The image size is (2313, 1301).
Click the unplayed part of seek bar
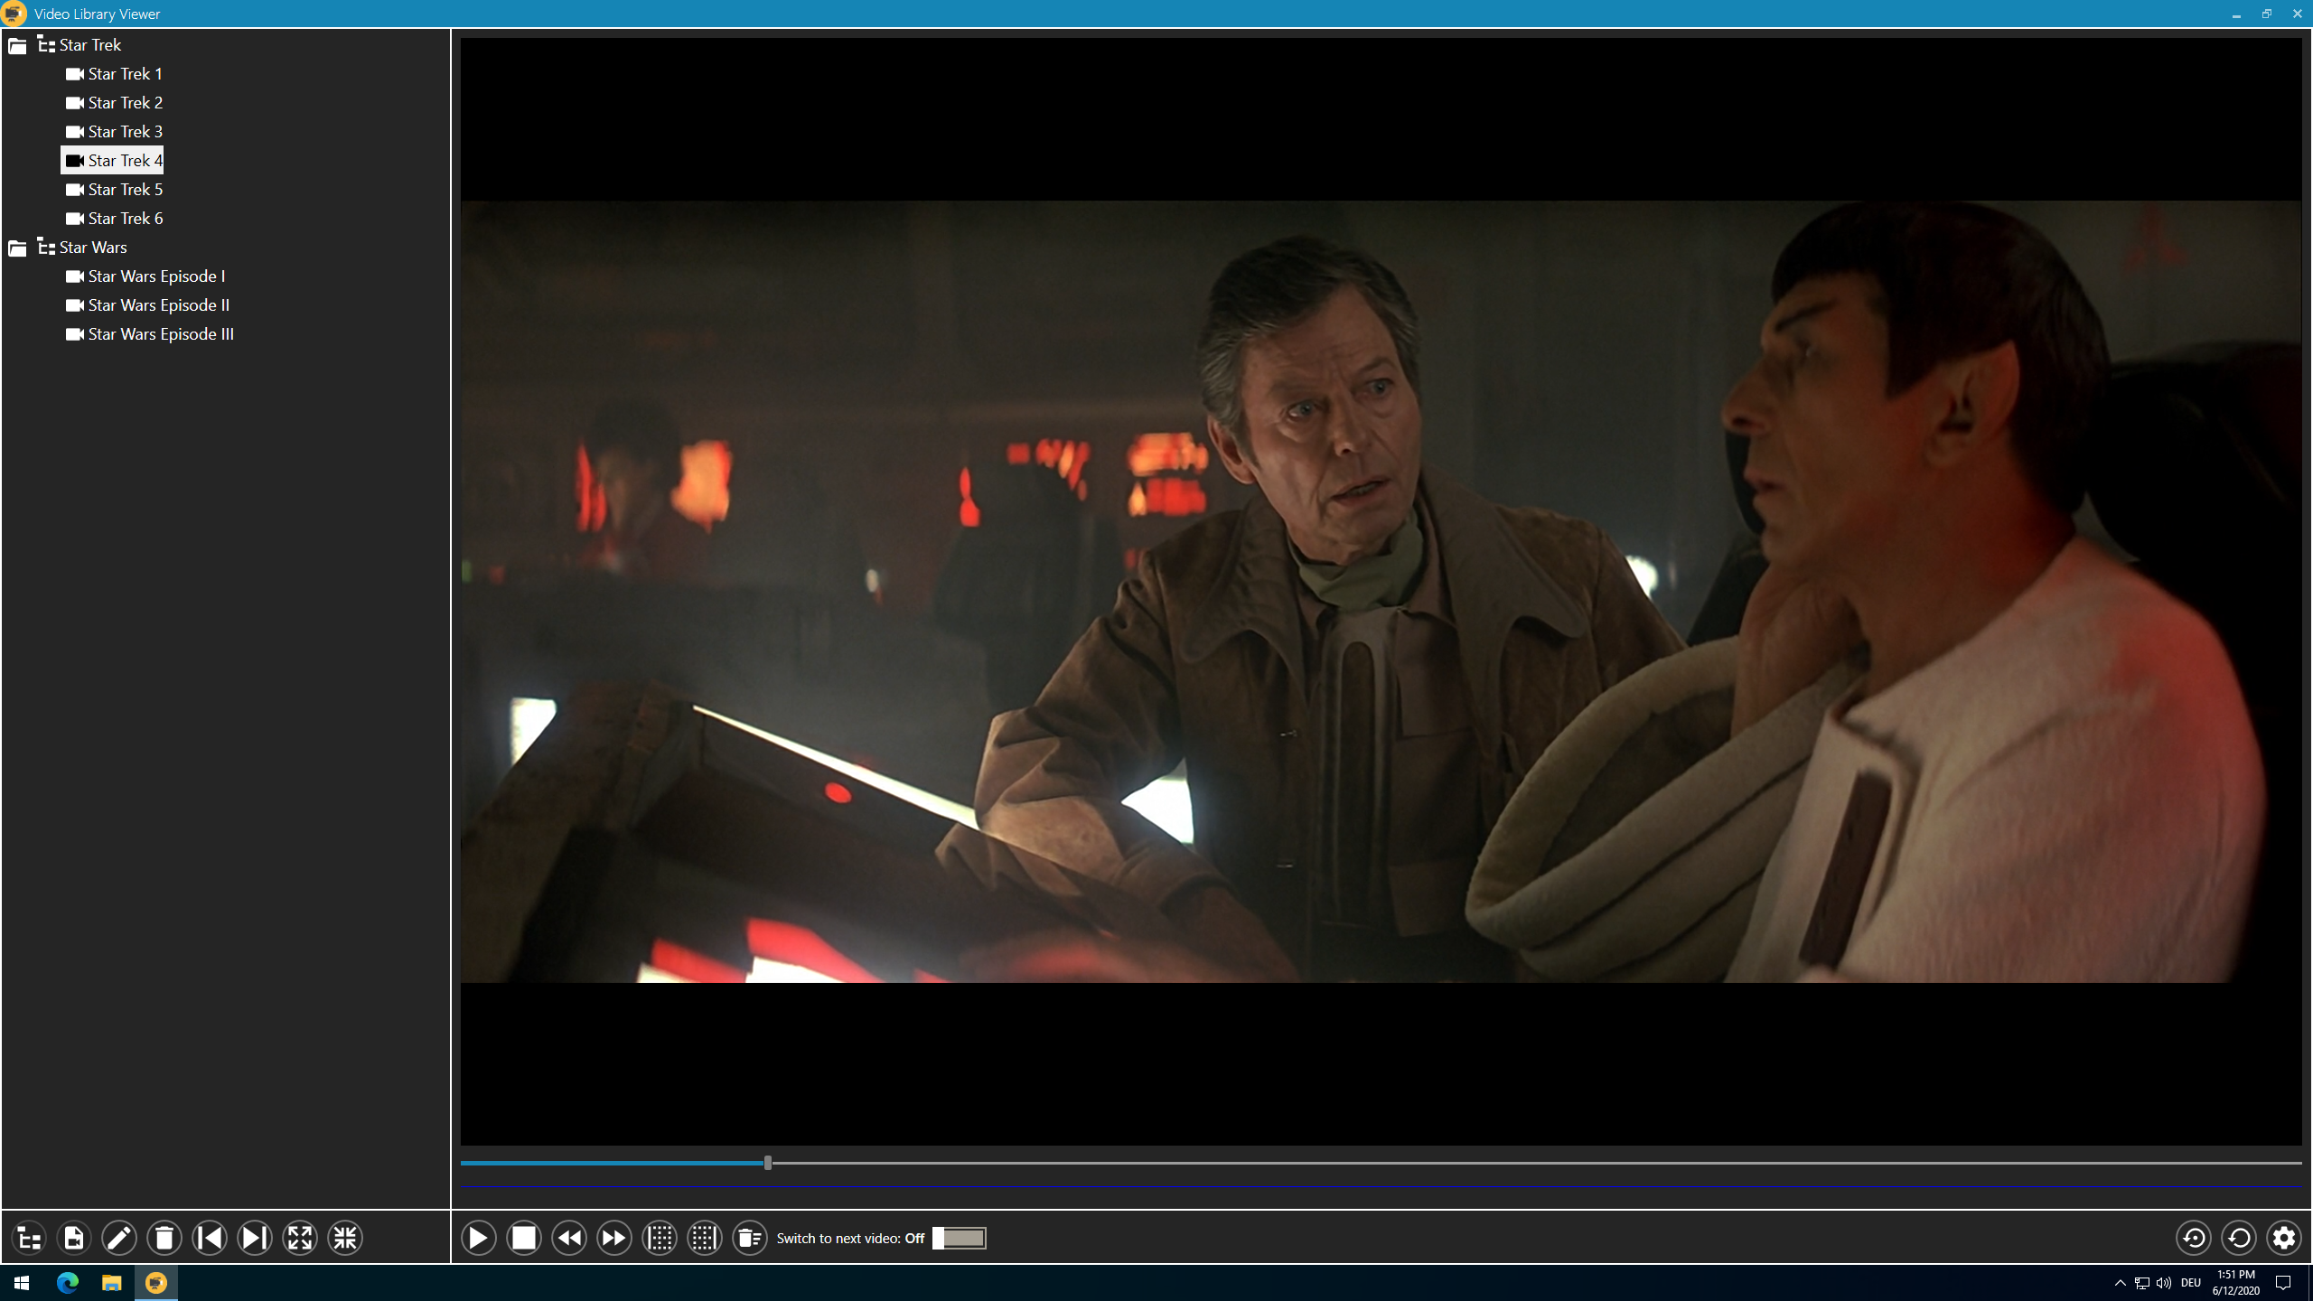(1536, 1163)
